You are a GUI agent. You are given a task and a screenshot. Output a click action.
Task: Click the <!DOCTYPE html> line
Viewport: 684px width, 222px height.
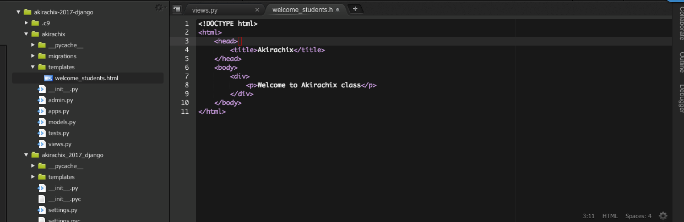[228, 24]
